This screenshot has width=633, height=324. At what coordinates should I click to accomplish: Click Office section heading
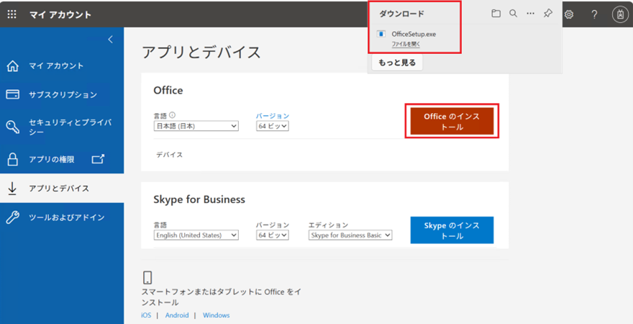click(x=168, y=90)
